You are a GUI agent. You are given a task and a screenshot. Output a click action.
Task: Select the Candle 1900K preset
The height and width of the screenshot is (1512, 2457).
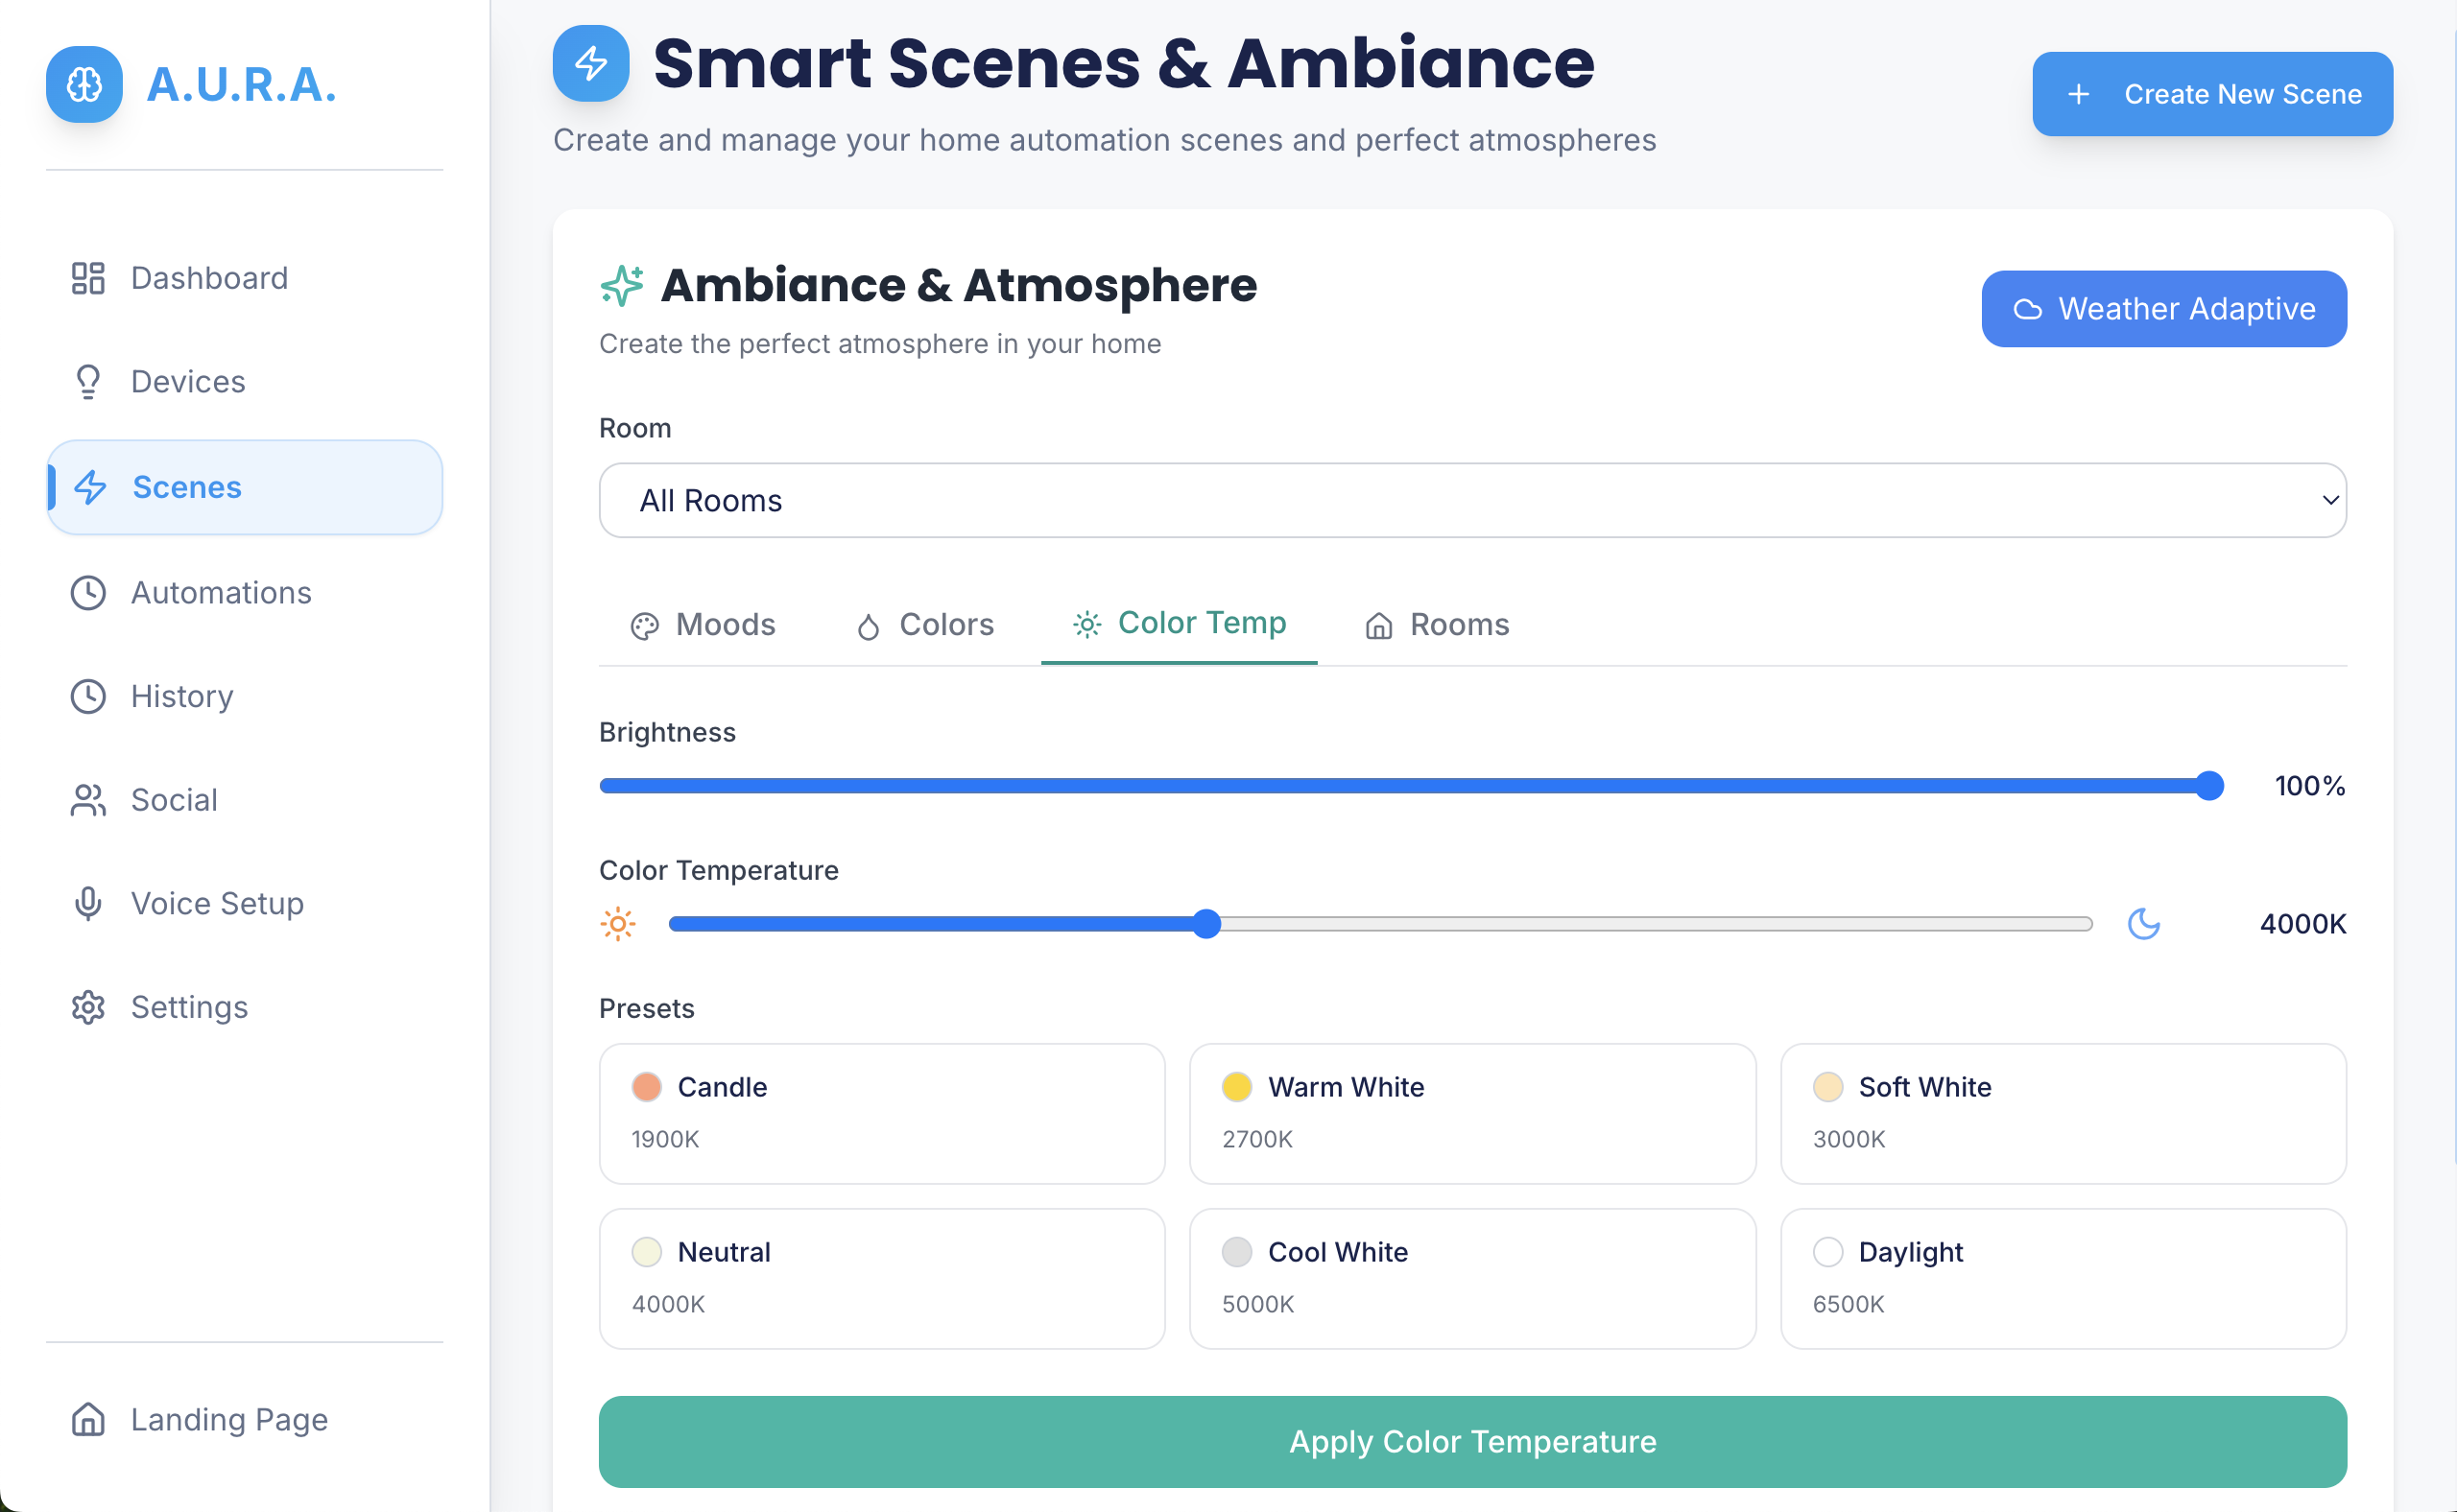pos(881,1113)
